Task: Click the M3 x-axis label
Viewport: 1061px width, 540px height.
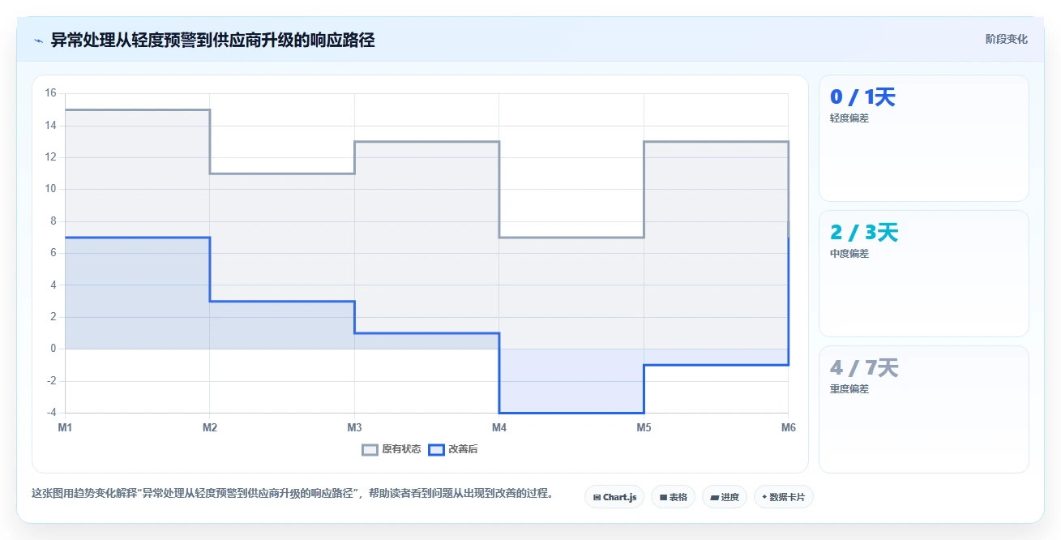Action: click(354, 427)
